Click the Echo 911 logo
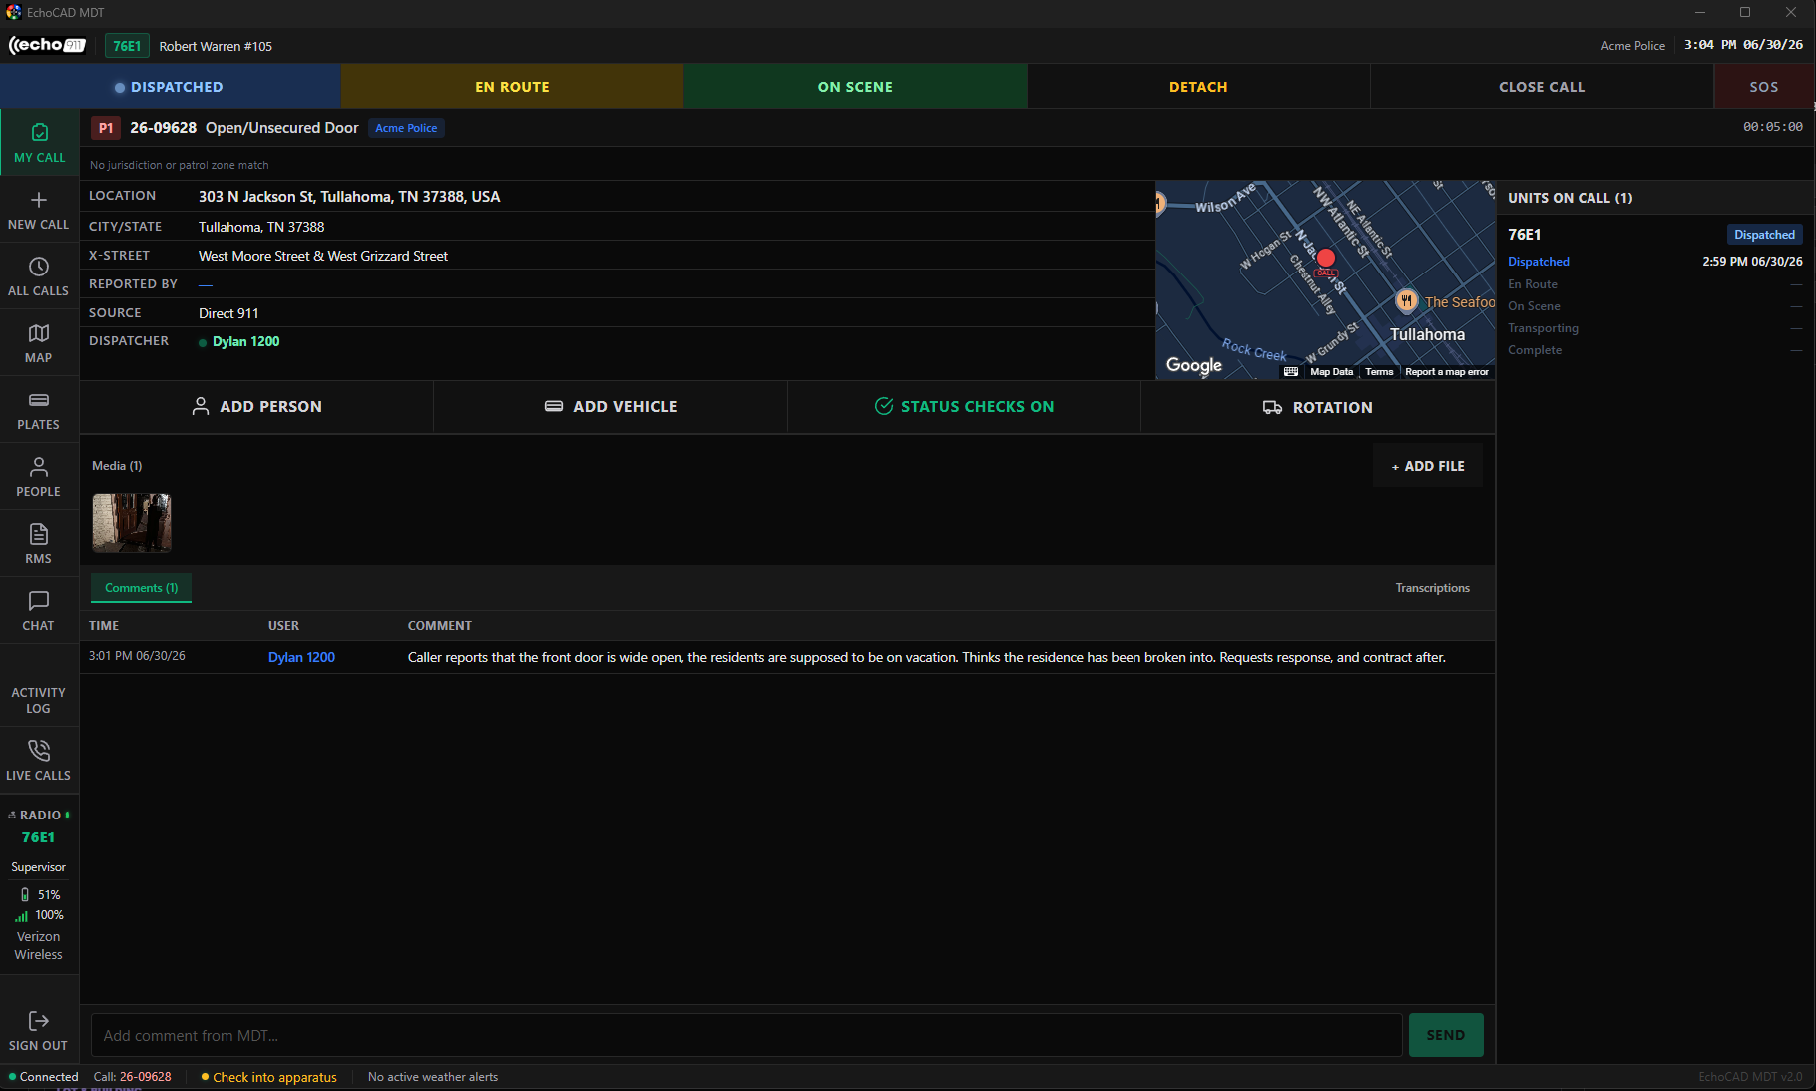This screenshot has width=1816, height=1091. [47, 45]
